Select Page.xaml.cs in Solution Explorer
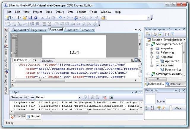The width and height of the screenshot is (190, 129). [x=173, y=70]
